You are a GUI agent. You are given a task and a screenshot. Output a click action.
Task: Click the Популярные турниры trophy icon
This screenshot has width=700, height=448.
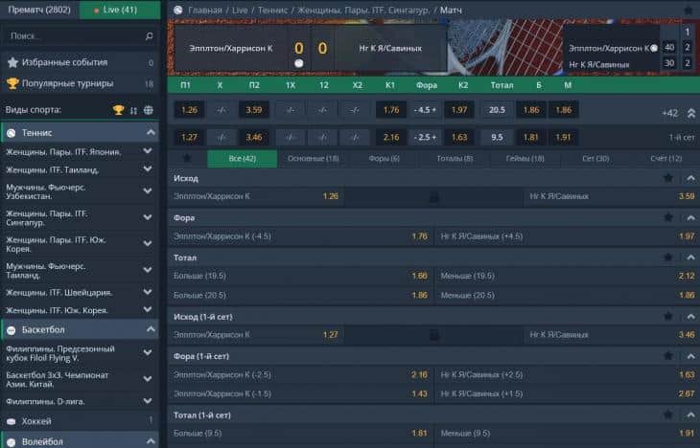click(12, 83)
